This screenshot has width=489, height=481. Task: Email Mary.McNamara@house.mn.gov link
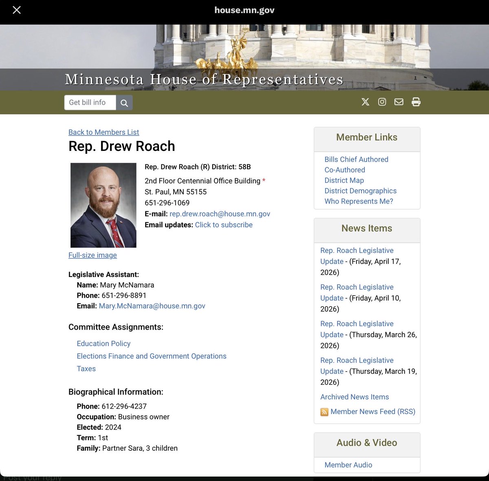point(152,306)
